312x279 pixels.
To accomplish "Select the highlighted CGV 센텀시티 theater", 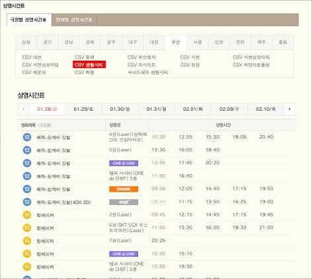I will click(x=89, y=65).
